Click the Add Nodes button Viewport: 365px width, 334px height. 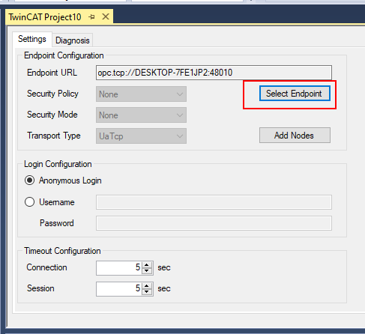click(x=295, y=136)
